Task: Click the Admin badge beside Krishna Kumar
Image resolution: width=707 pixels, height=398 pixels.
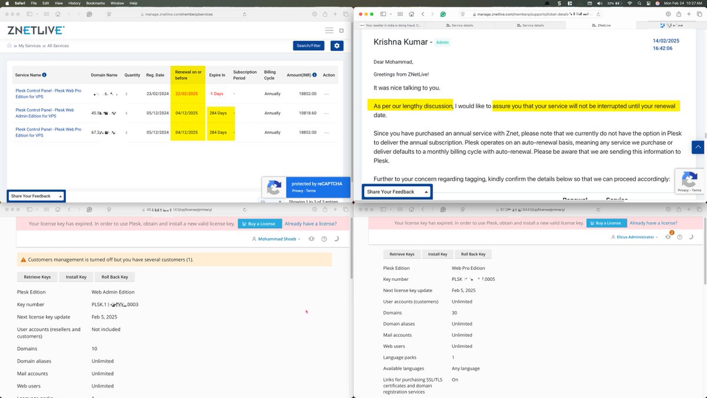Action: pos(442,42)
